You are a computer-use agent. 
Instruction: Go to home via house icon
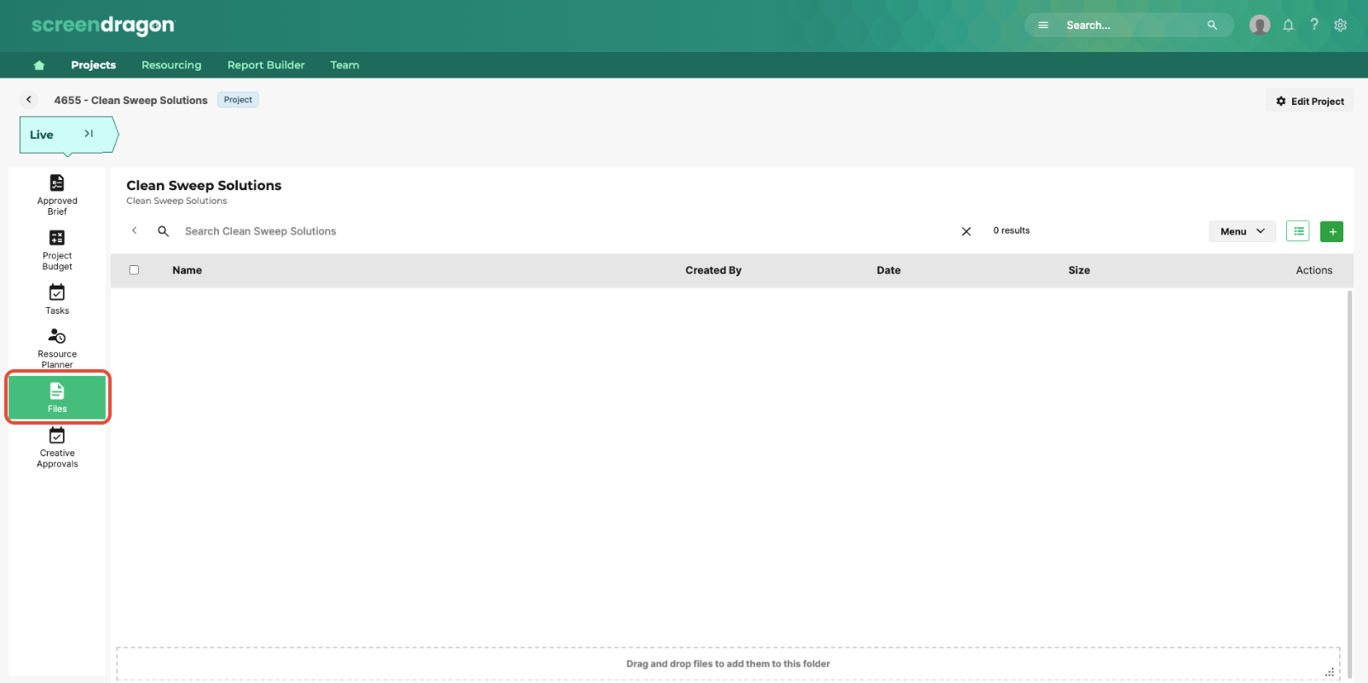click(38, 65)
